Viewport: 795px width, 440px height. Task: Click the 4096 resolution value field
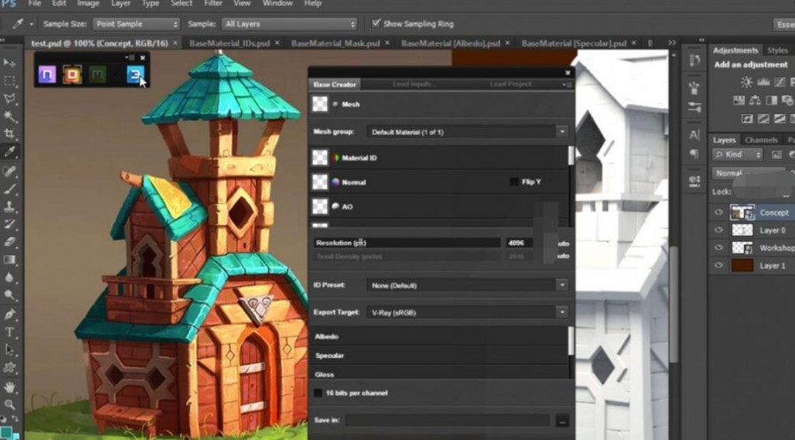tap(519, 243)
